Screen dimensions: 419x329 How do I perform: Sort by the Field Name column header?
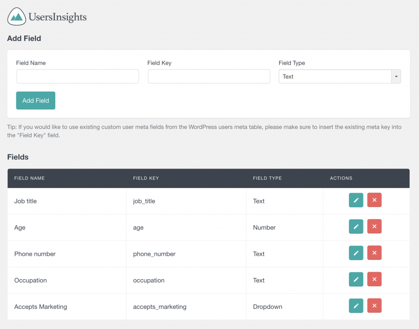(29, 178)
